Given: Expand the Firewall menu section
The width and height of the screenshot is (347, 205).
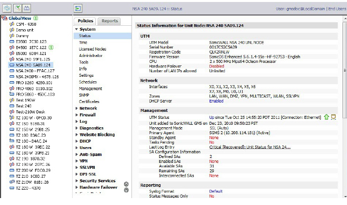Looking at the screenshot, I should [x=77, y=115].
